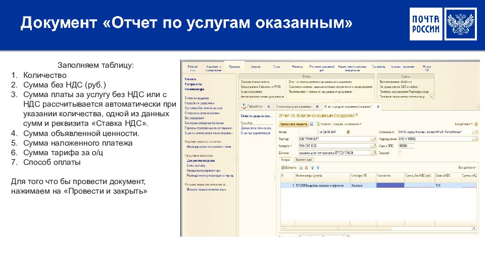
Task: Open the «Закупки» section tab
Action: click(x=256, y=67)
